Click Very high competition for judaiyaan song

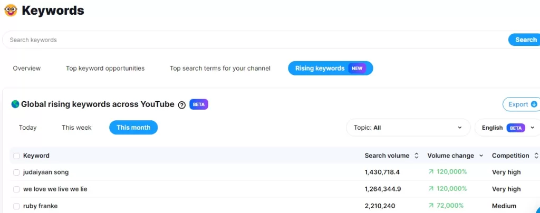click(x=506, y=172)
